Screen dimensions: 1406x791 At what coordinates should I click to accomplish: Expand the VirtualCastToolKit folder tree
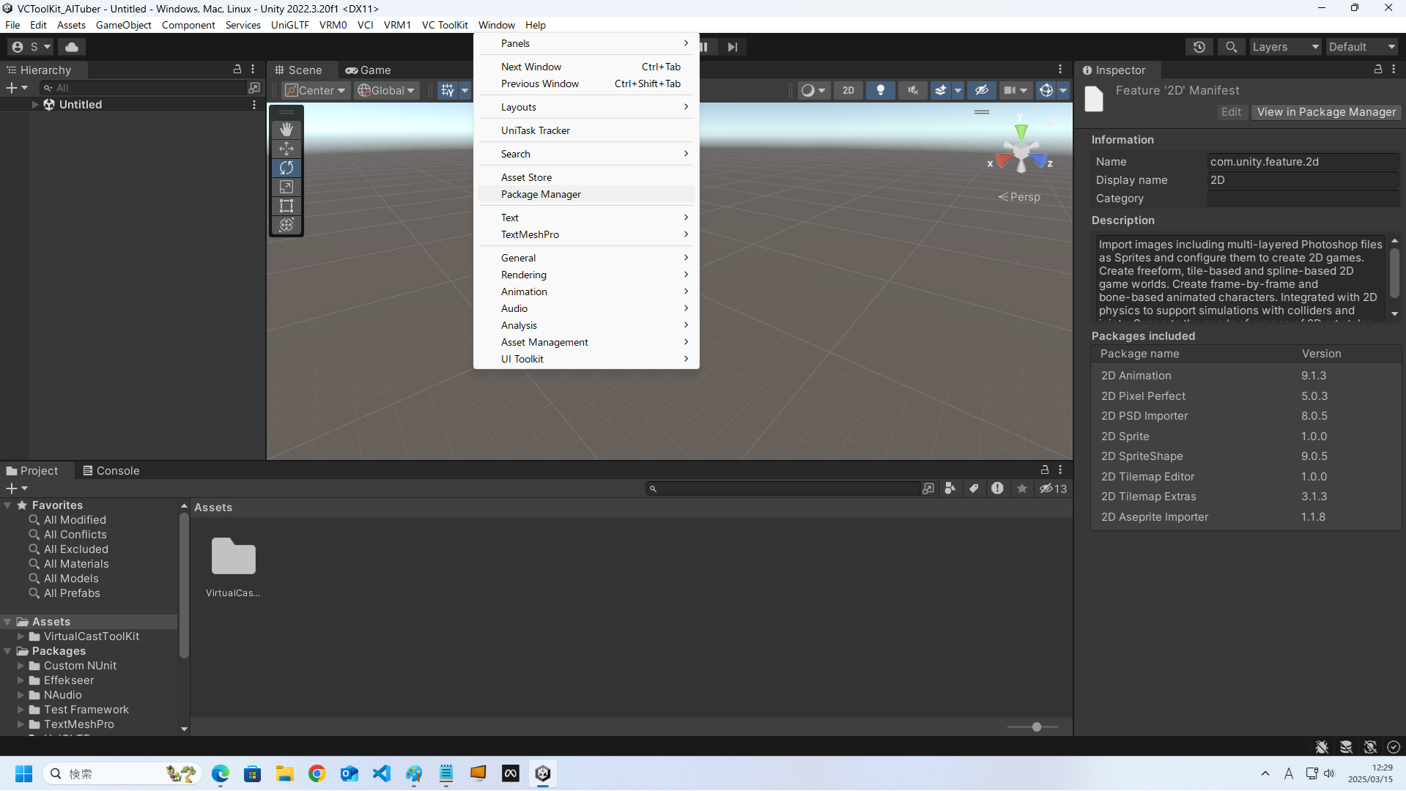[x=21, y=636]
